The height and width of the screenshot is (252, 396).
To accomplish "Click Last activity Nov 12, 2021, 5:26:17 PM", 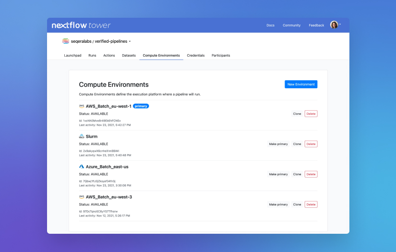I will (x=105, y=216).
